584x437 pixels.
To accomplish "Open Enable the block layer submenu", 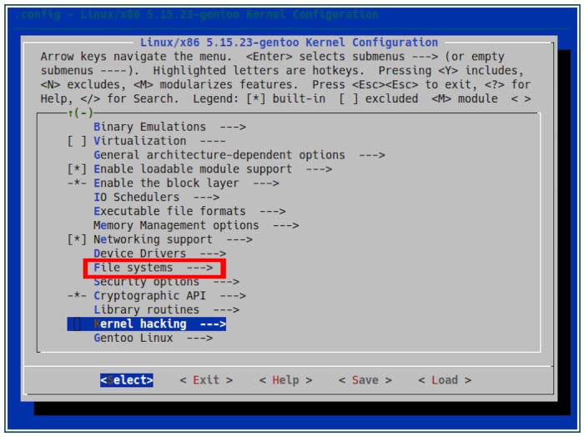I will tap(186, 183).
